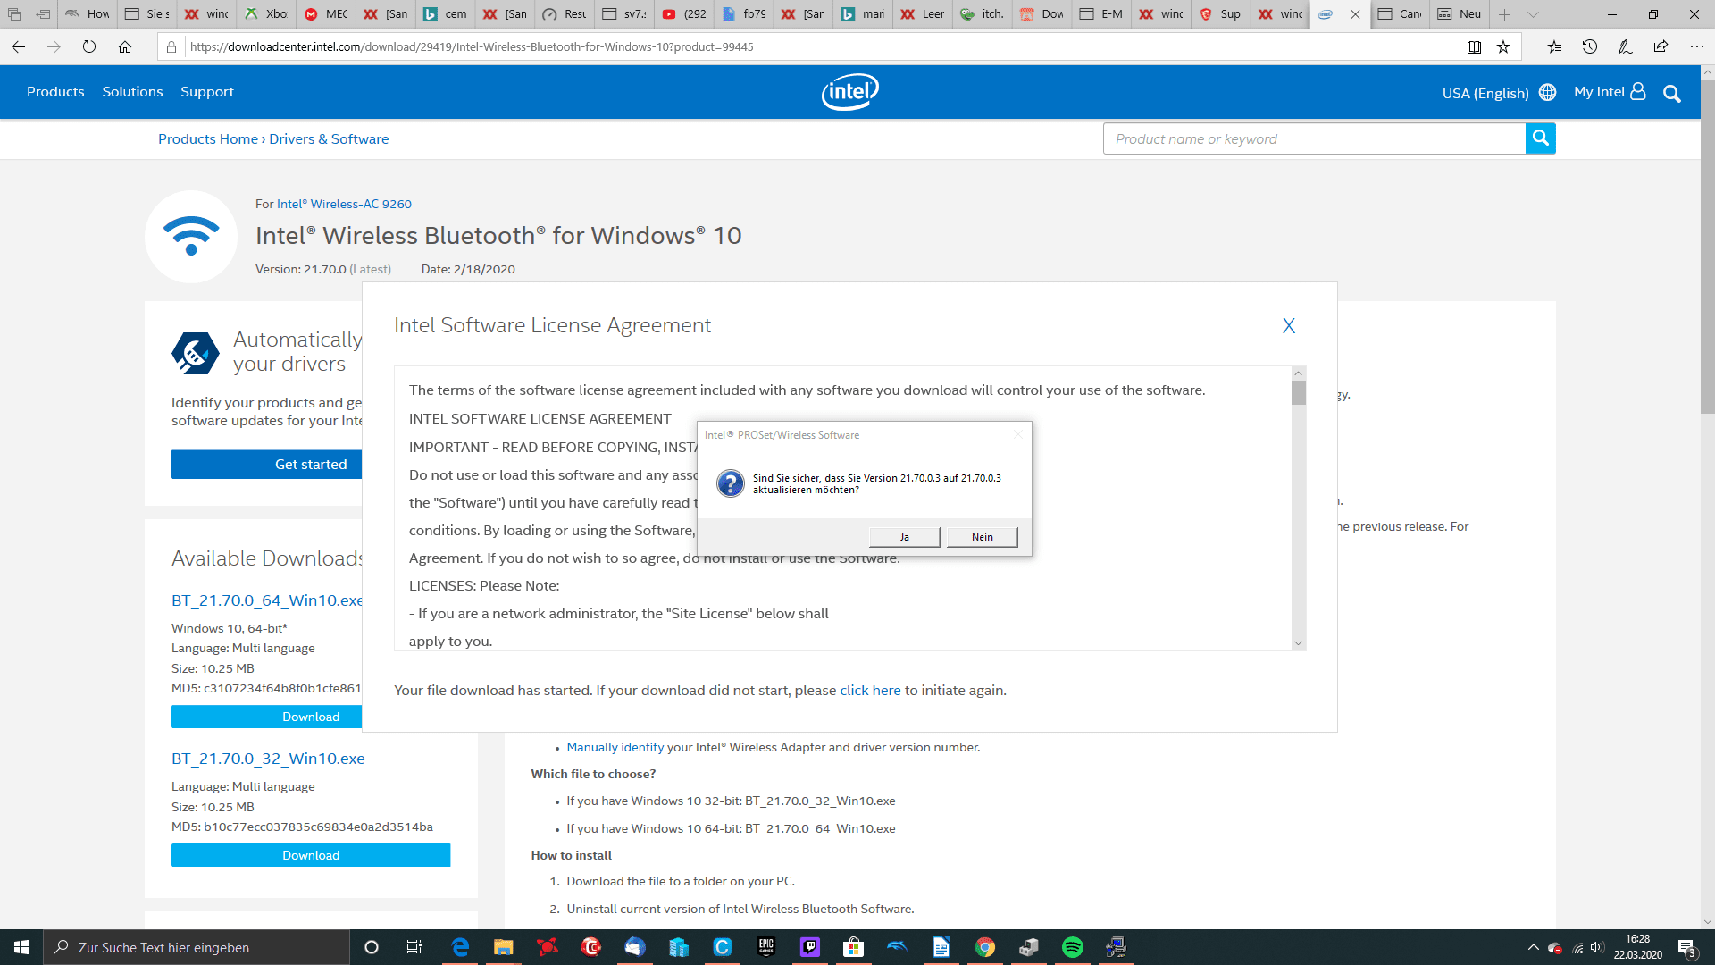The height and width of the screenshot is (965, 1715).
Task: Switch to the itch. browser tab
Action: pyautogui.click(x=982, y=14)
